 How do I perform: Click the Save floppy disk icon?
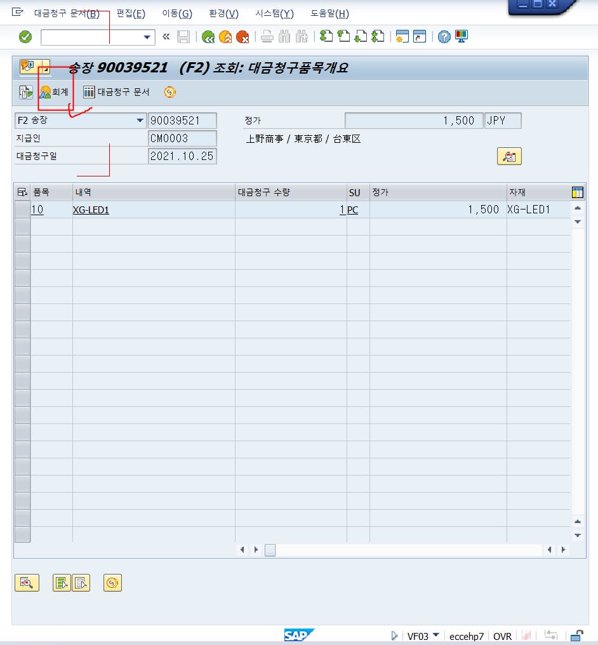pos(183,37)
